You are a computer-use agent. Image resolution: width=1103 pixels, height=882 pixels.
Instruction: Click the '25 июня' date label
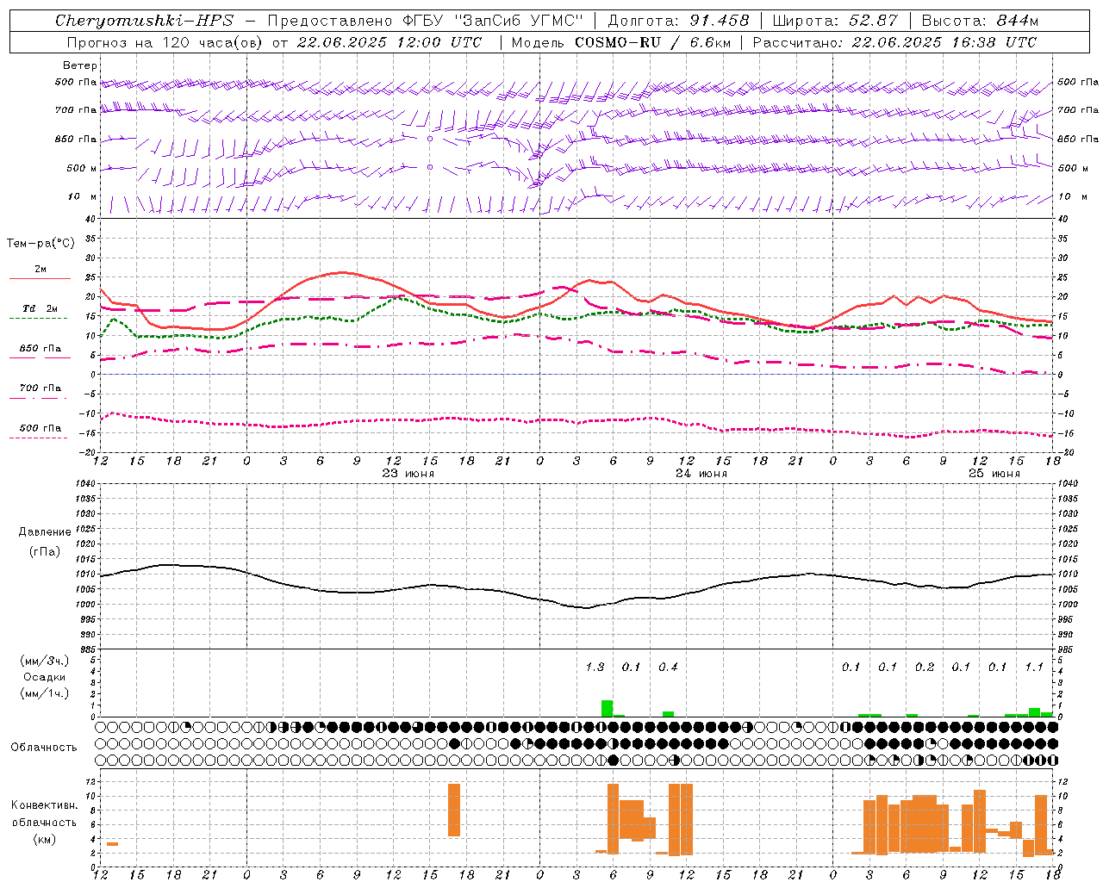tap(994, 474)
